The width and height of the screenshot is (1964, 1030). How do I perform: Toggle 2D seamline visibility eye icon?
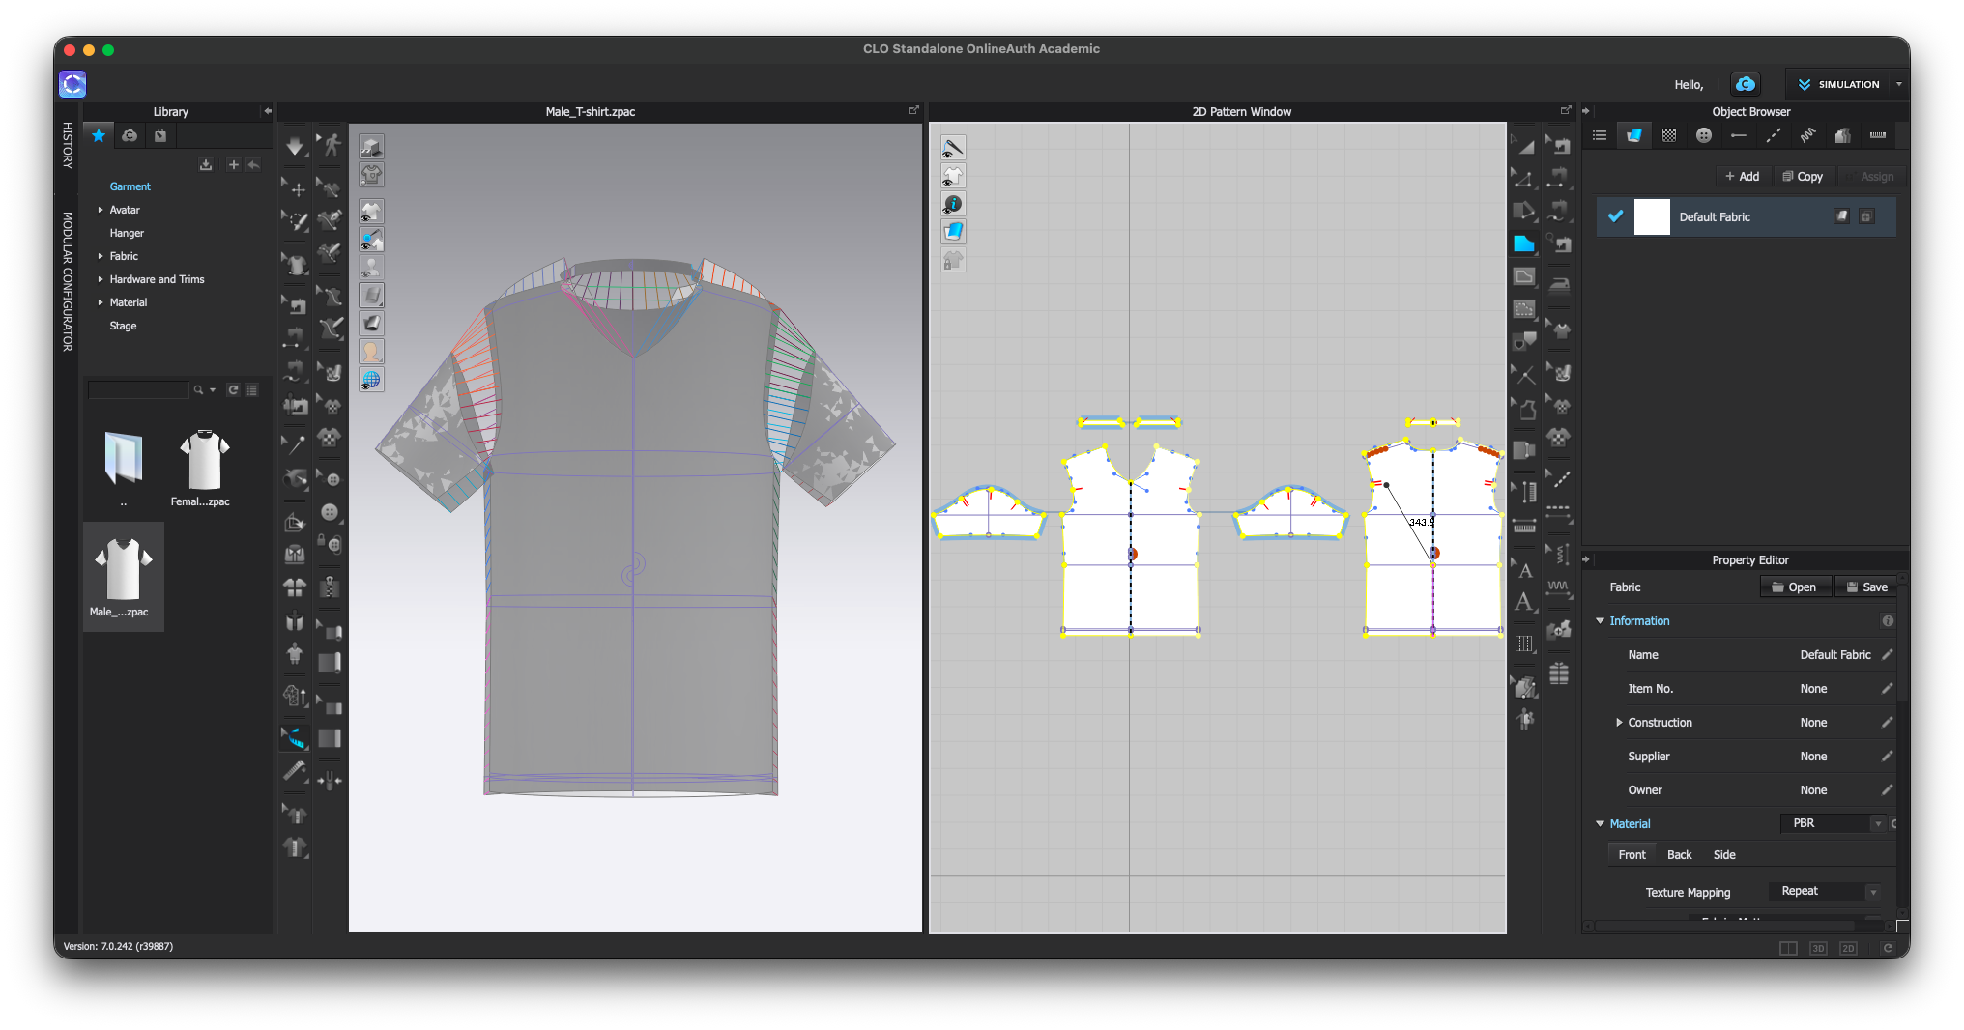953,148
